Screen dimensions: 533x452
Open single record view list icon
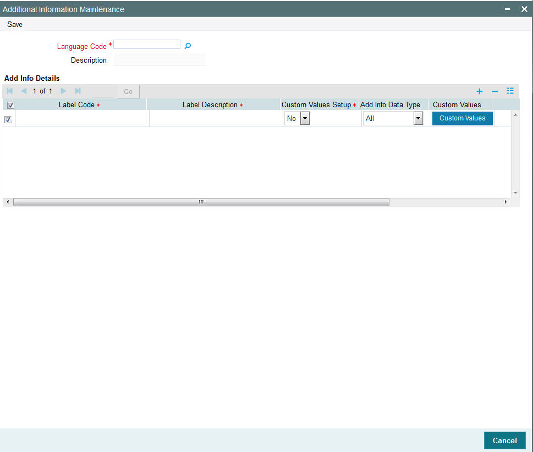coord(510,91)
